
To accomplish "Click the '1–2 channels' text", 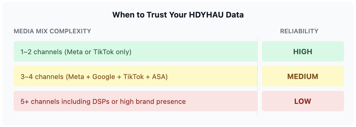I will [x=38, y=52].
